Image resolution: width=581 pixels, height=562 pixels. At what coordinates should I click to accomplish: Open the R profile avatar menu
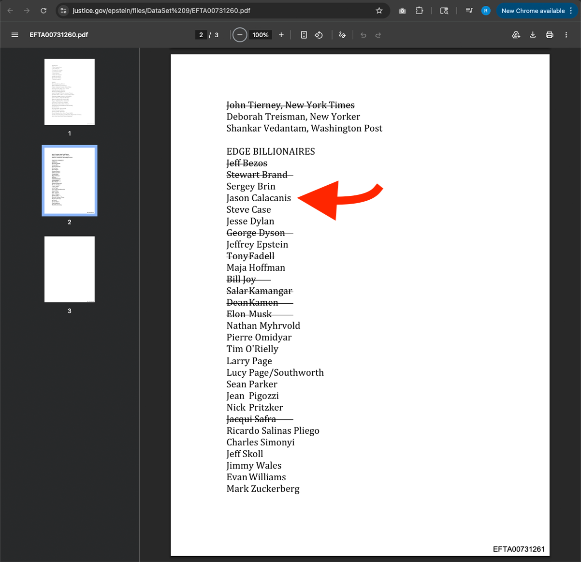486,11
